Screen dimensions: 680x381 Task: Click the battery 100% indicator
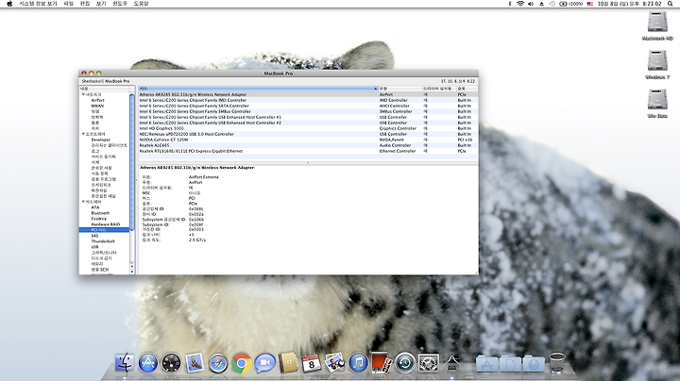(571, 4)
